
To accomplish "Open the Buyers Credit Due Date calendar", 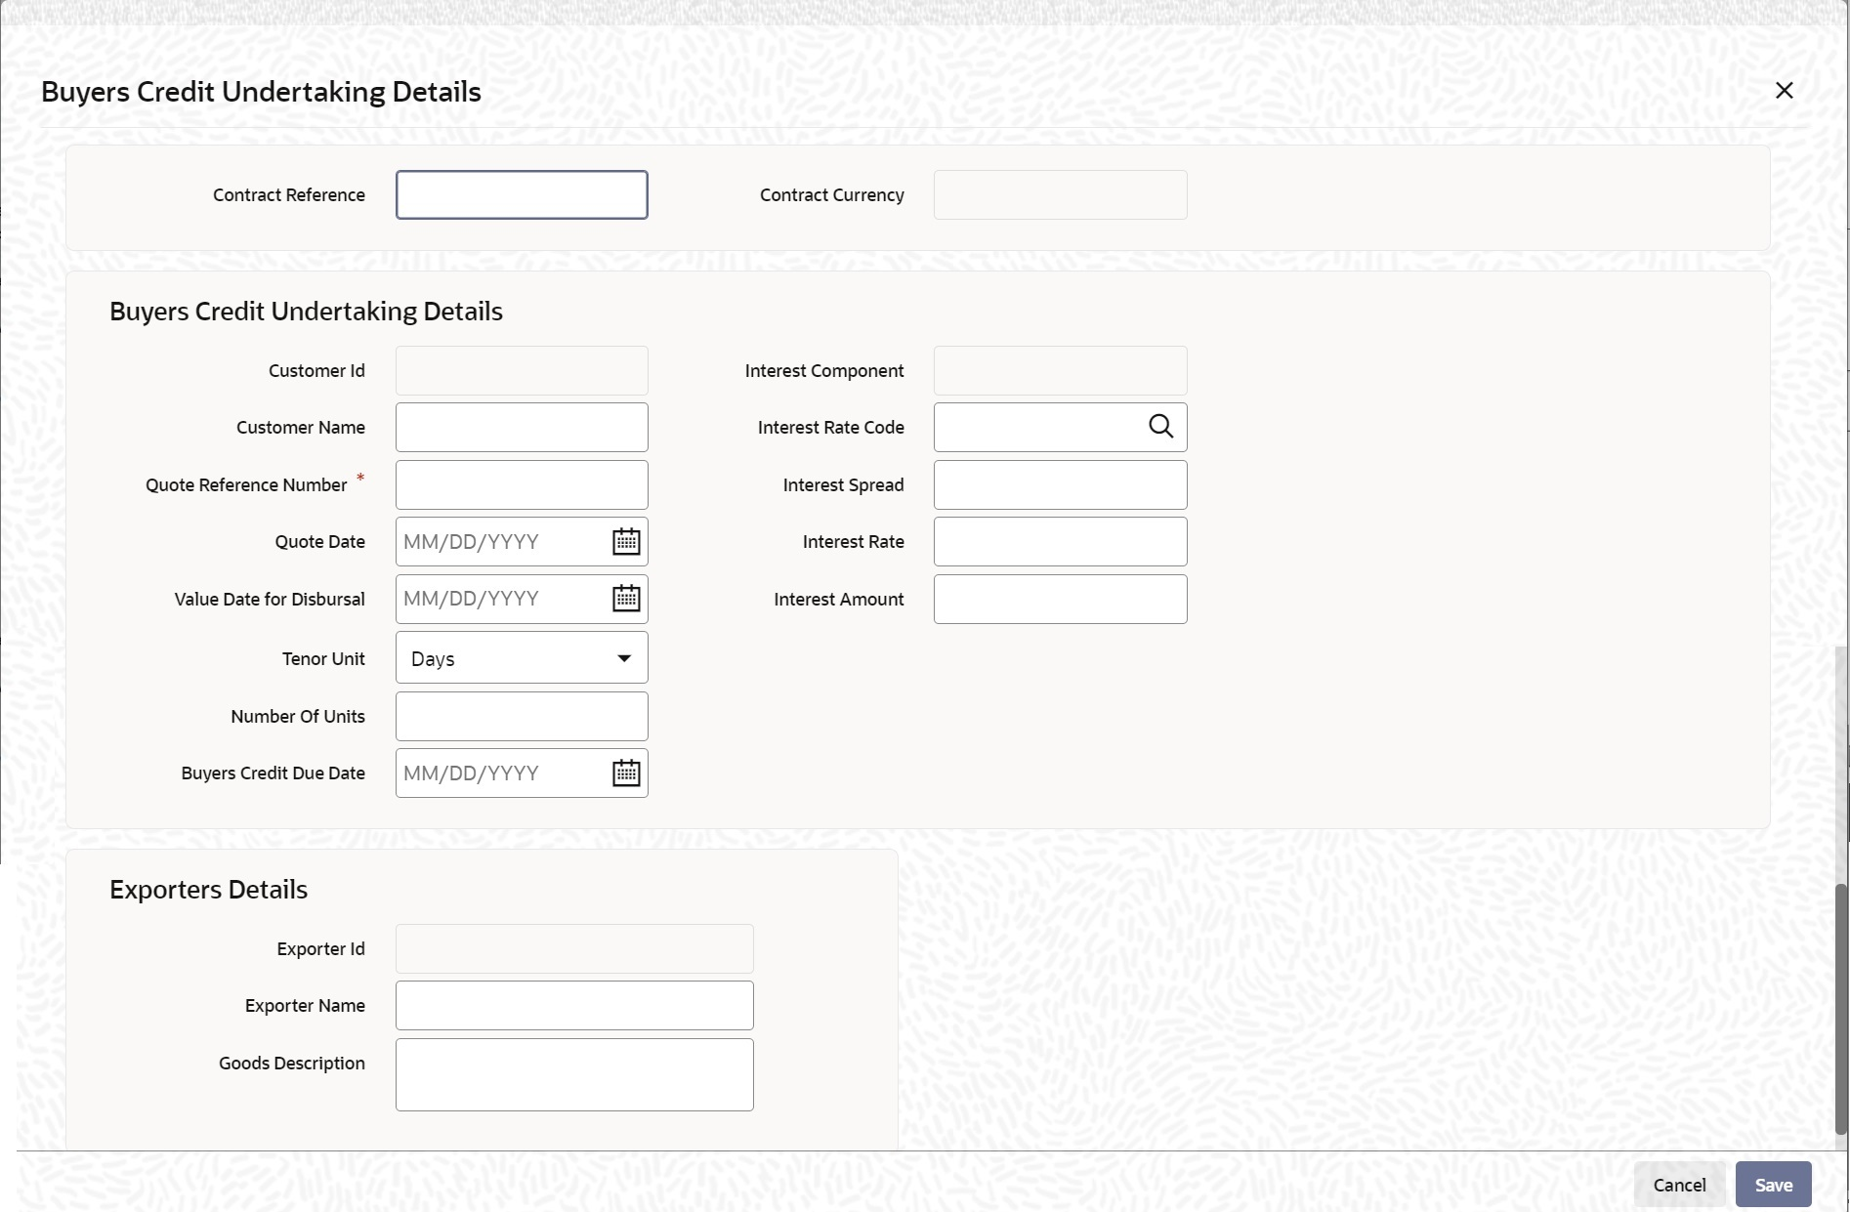I will point(626,773).
